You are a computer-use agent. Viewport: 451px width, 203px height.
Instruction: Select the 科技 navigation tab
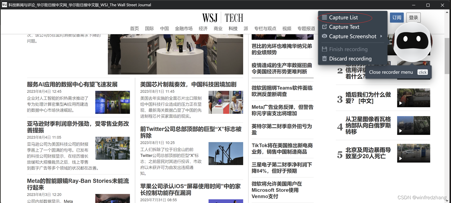tap(233, 28)
